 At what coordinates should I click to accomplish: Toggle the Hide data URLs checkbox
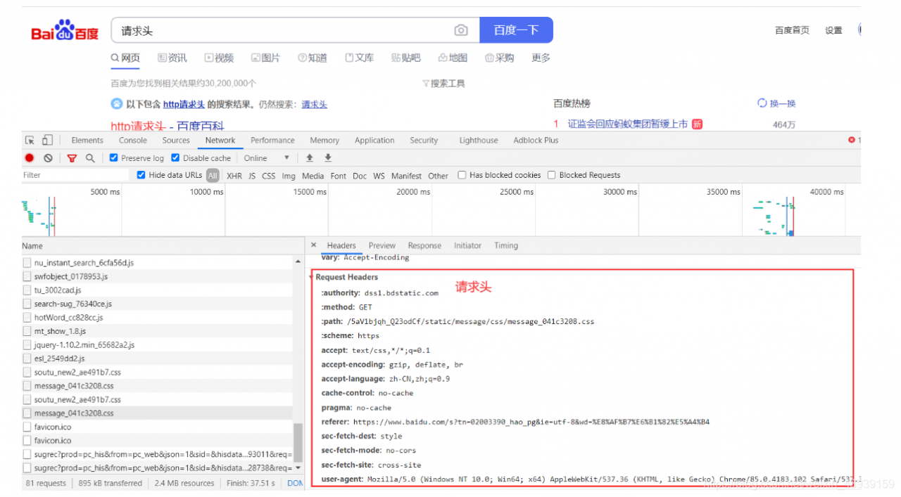141,175
